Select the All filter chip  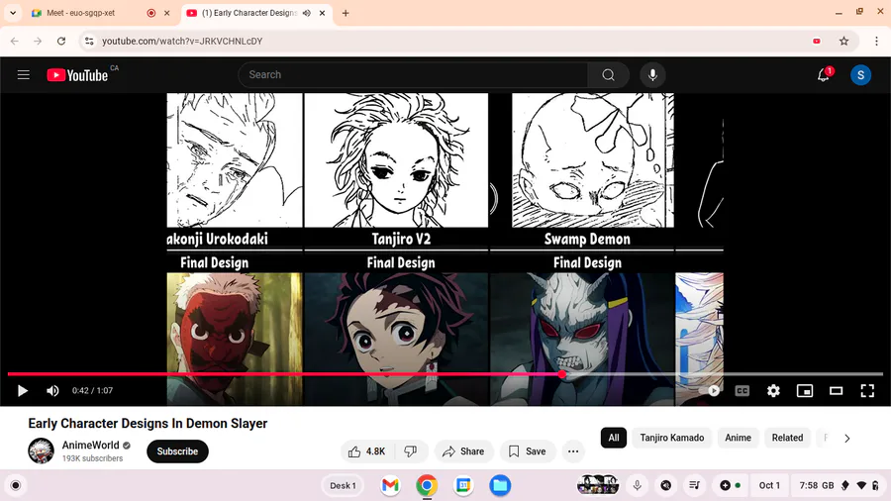pos(614,438)
